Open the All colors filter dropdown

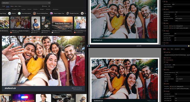coord(36,9)
